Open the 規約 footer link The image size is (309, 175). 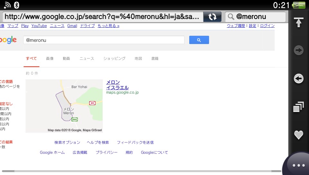click(129, 152)
